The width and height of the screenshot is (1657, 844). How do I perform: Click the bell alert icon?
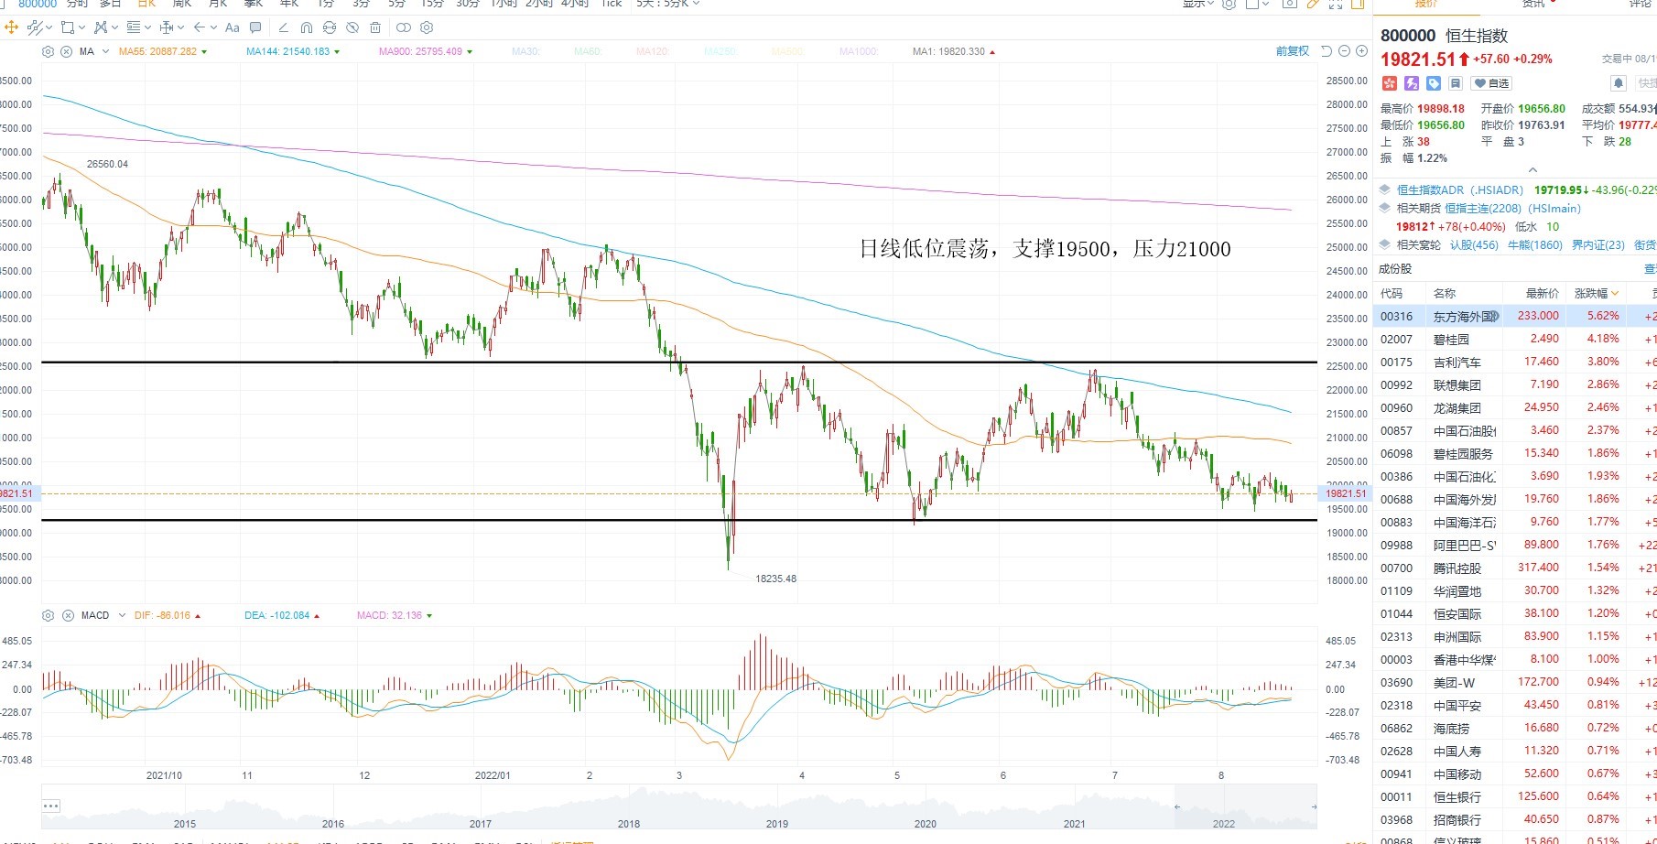pyautogui.click(x=1619, y=83)
